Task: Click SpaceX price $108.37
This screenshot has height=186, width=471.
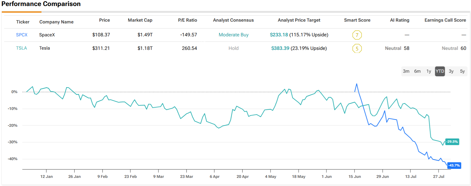Action: click(101, 35)
